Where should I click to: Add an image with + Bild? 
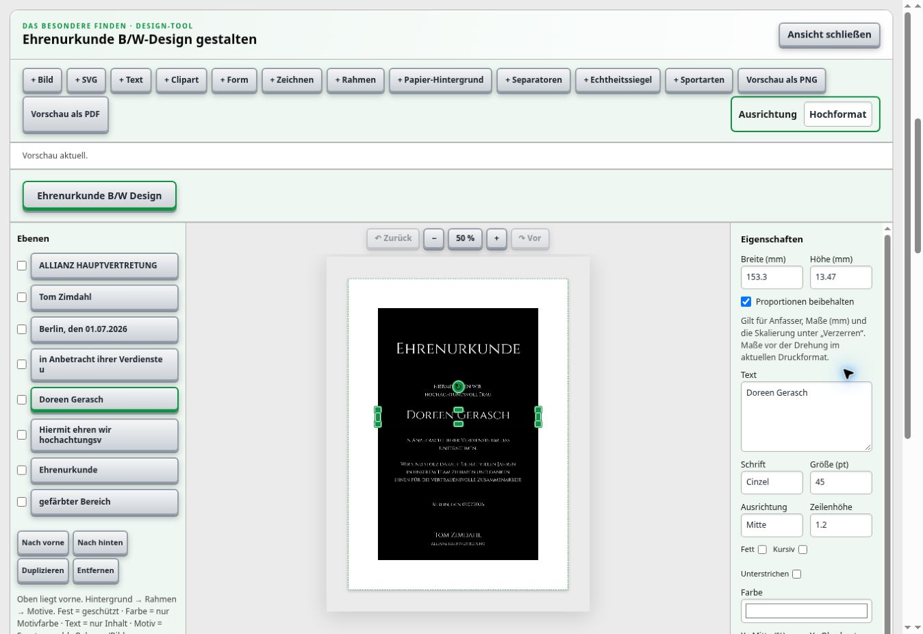pyautogui.click(x=42, y=80)
